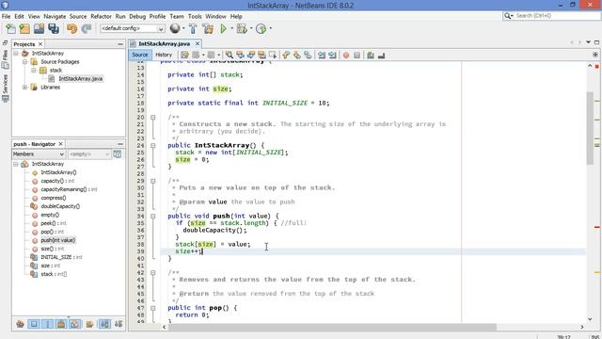Open the Navigate menu

tap(55, 17)
